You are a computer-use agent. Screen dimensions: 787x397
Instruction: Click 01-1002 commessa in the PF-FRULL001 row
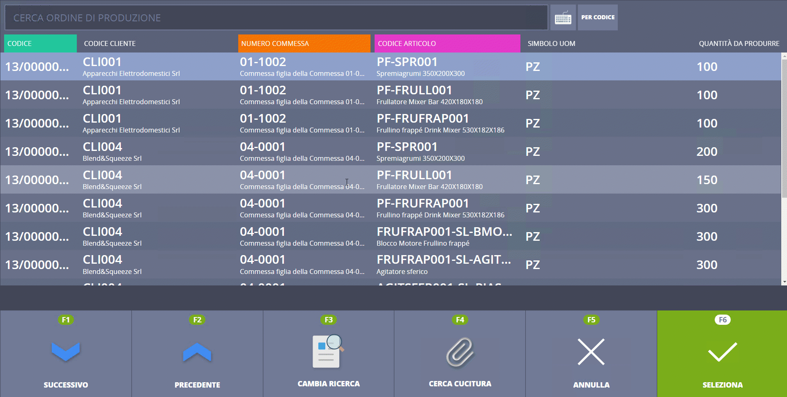(x=263, y=90)
